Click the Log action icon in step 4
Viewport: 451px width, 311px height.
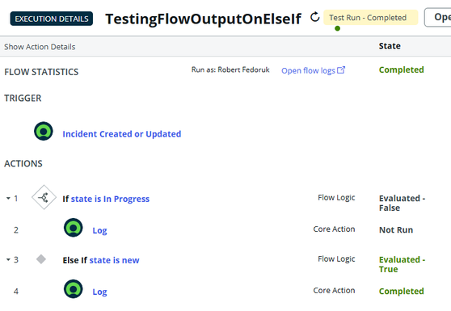pos(73,289)
